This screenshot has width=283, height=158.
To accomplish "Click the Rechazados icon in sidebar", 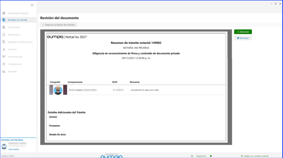I will click(4, 35).
